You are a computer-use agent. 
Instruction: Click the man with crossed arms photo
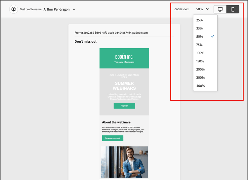[x=124, y=162]
